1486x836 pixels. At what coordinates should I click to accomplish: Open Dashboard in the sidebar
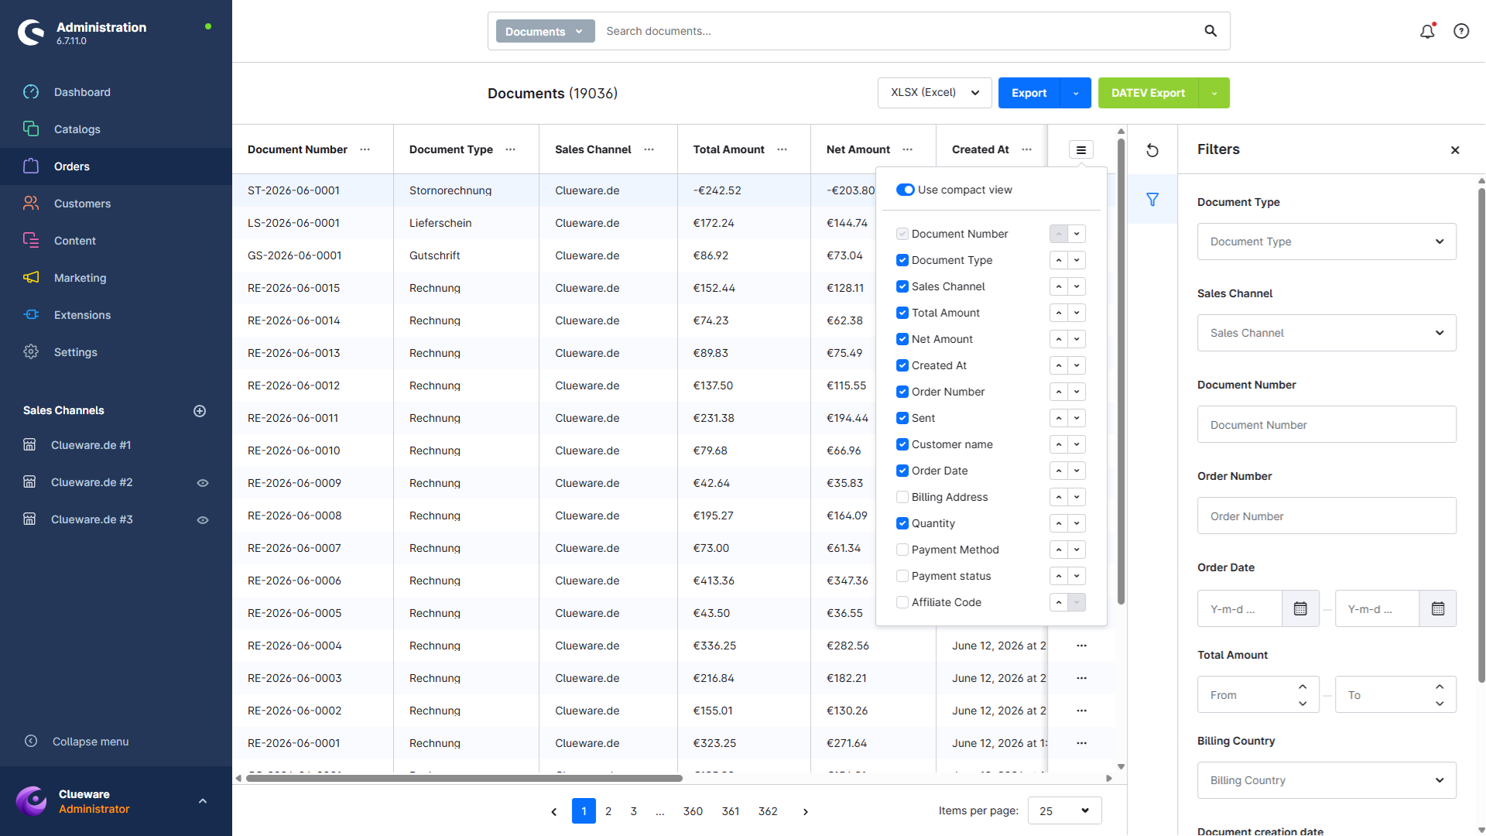click(x=116, y=92)
